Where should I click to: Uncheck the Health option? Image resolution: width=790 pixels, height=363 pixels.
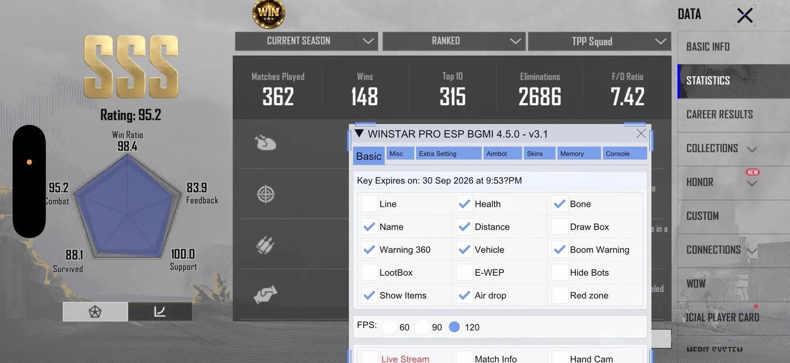[465, 204]
